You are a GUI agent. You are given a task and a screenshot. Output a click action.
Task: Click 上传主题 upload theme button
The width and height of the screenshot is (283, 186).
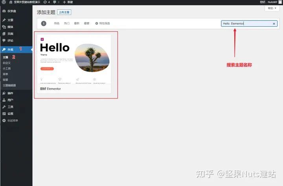click(x=64, y=12)
